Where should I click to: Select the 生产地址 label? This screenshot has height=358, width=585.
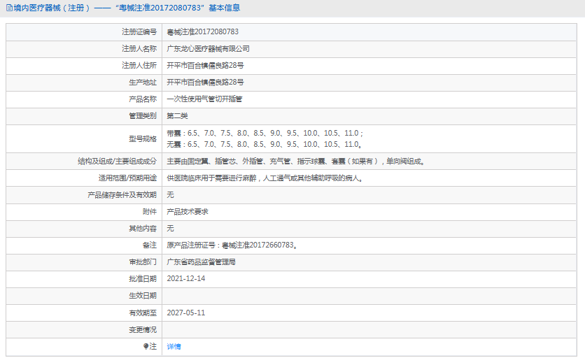tap(143, 83)
